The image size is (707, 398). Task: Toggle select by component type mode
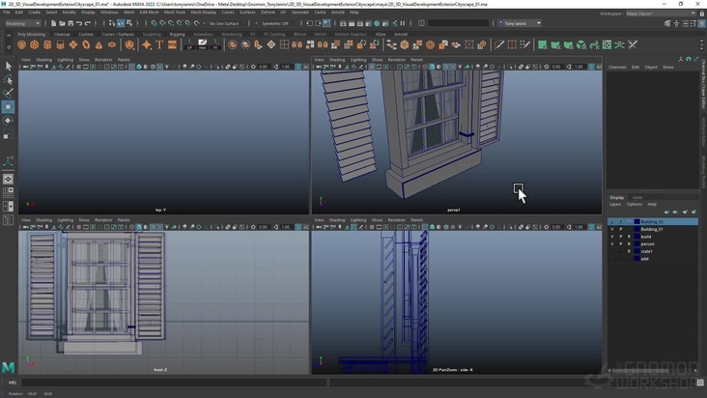(x=129, y=23)
